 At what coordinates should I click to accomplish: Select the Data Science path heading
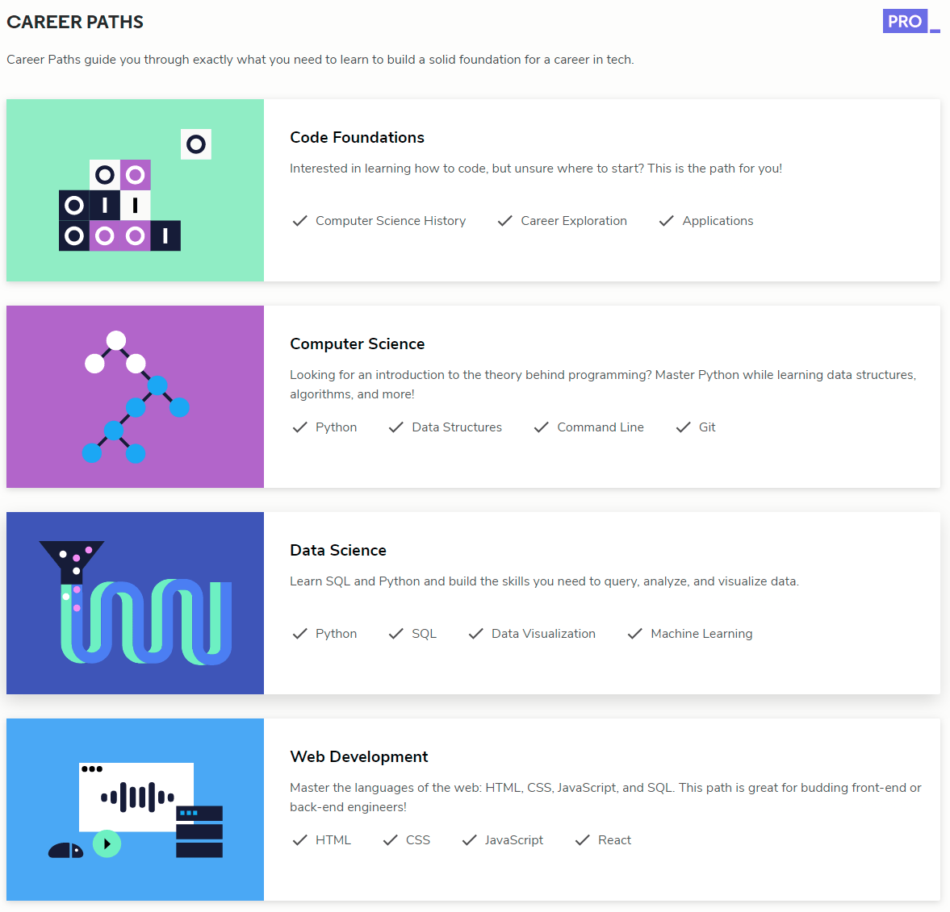tap(338, 551)
